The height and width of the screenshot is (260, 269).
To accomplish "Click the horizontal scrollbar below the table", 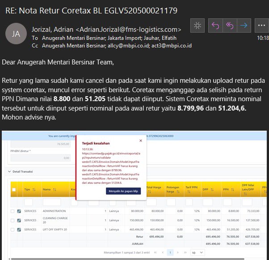I will (x=127, y=259).
